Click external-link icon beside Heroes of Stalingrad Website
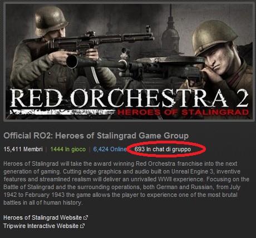 (x=86, y=217)
